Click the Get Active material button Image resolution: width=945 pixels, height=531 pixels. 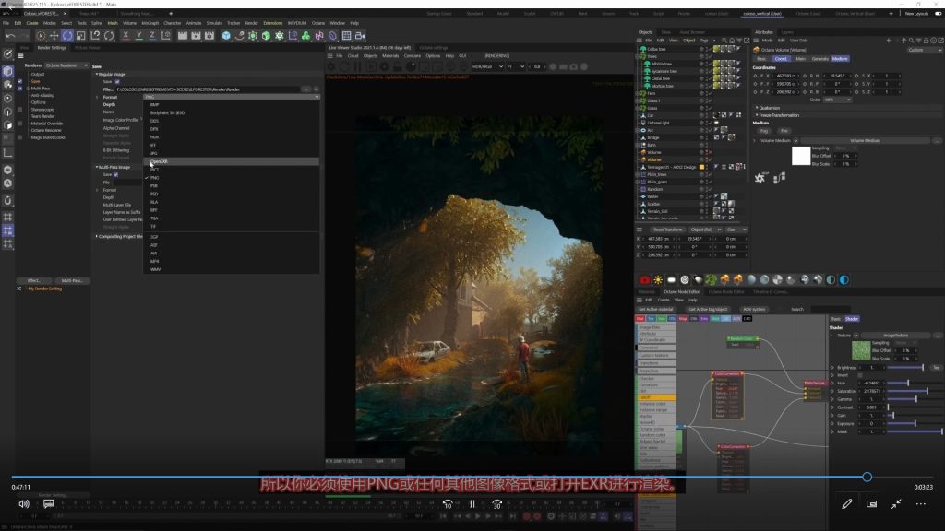click(x=658, y=309)
